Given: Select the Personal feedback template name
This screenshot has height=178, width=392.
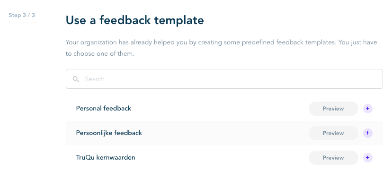Looking at the screenshot, I should [104, 109].
